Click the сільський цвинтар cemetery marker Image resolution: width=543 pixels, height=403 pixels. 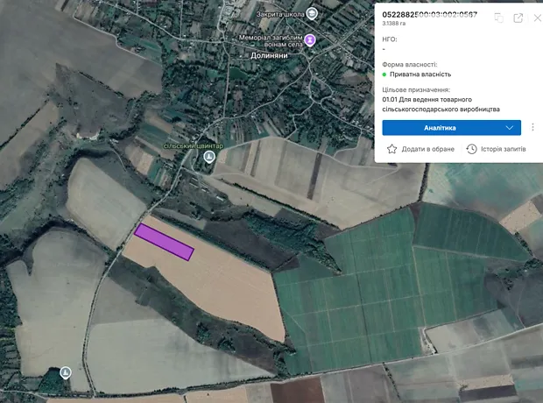point(209,157)
